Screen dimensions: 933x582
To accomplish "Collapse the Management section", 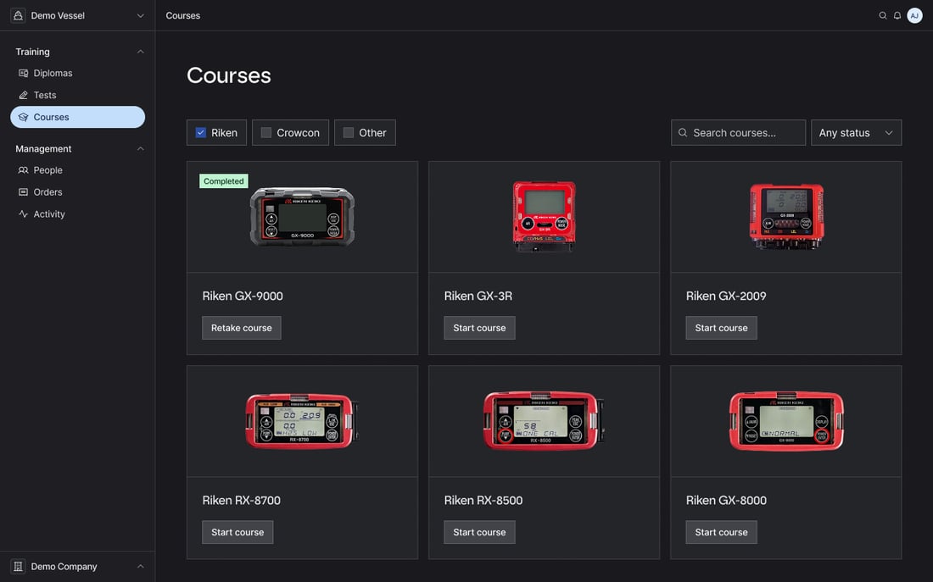I will tap(140, 147).
